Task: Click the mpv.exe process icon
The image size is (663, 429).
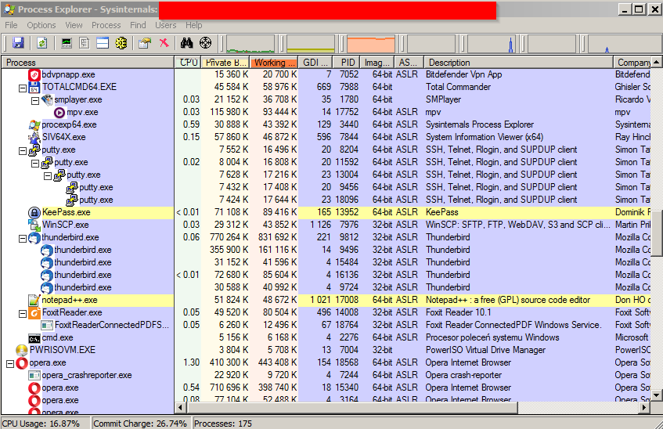Action: (59, 113)
